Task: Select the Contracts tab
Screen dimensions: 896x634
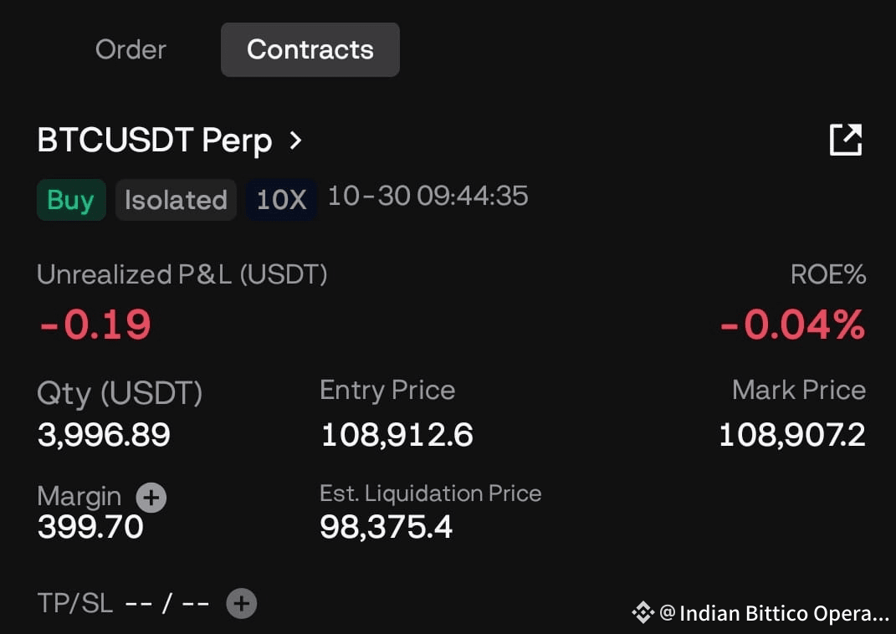Action: click(x=310, y=49)
